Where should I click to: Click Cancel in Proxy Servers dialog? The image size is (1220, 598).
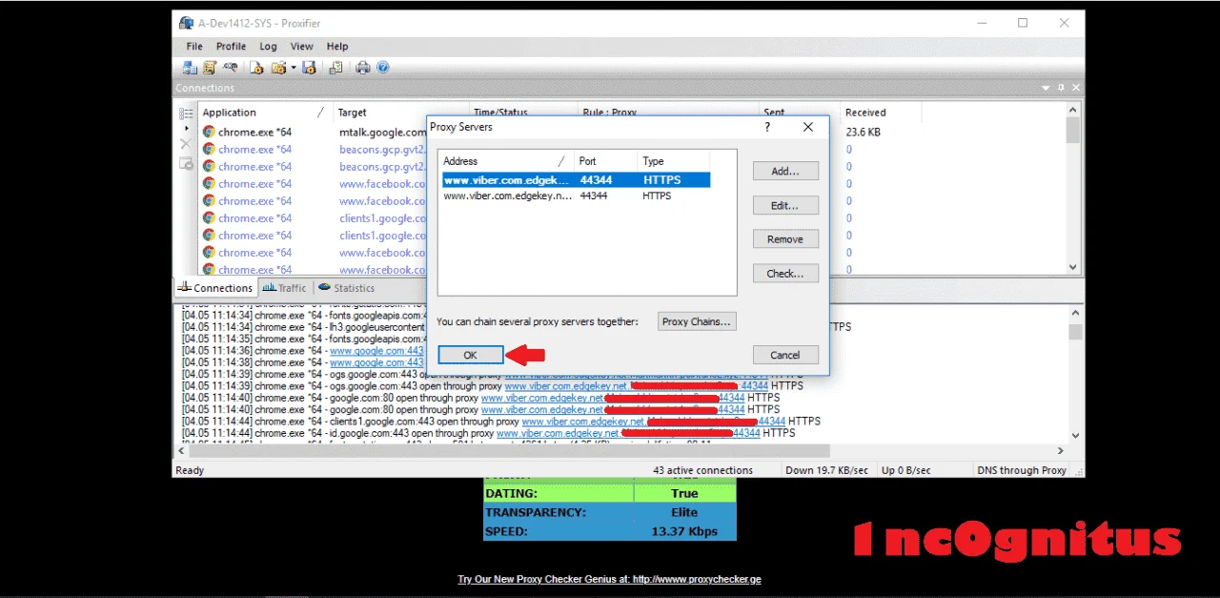point(785,355)
